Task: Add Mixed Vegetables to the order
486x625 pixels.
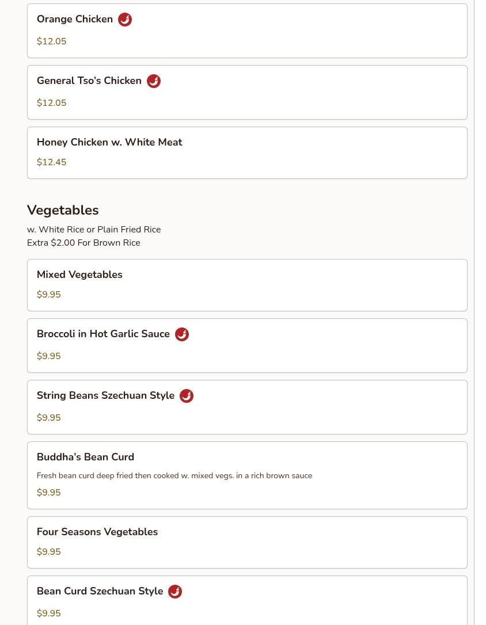Action: point(79,275)
